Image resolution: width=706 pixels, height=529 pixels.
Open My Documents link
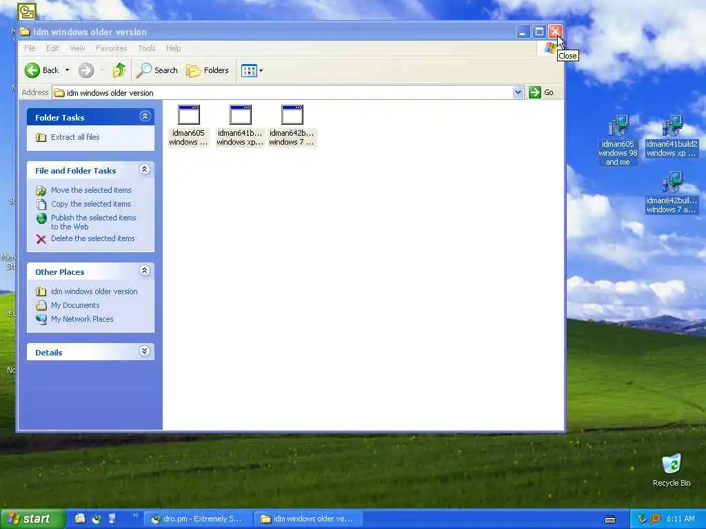point(75,305)
